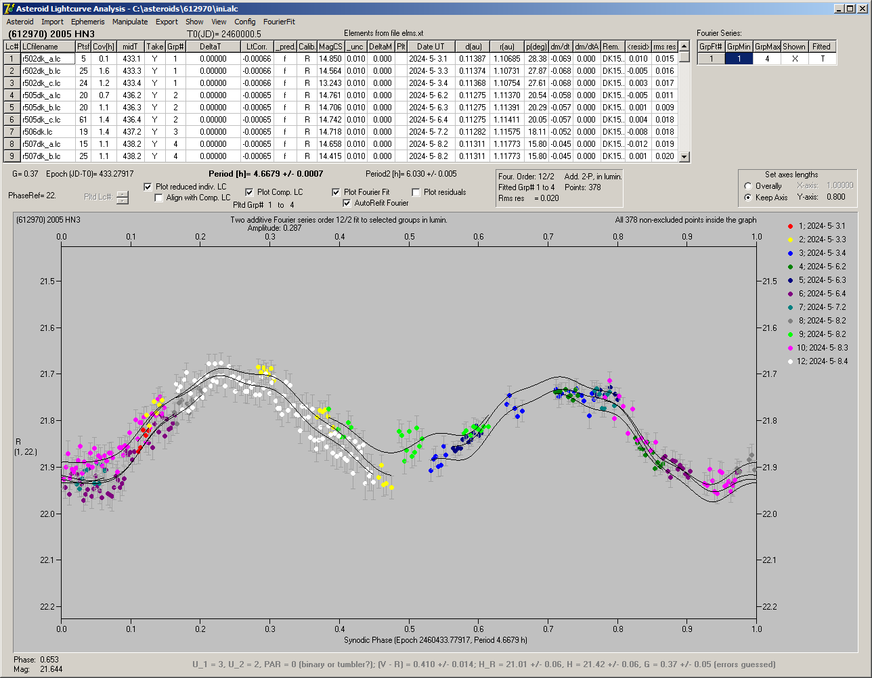Click the Grp# column header
872x678 pixels.
[x=175, y=47]
